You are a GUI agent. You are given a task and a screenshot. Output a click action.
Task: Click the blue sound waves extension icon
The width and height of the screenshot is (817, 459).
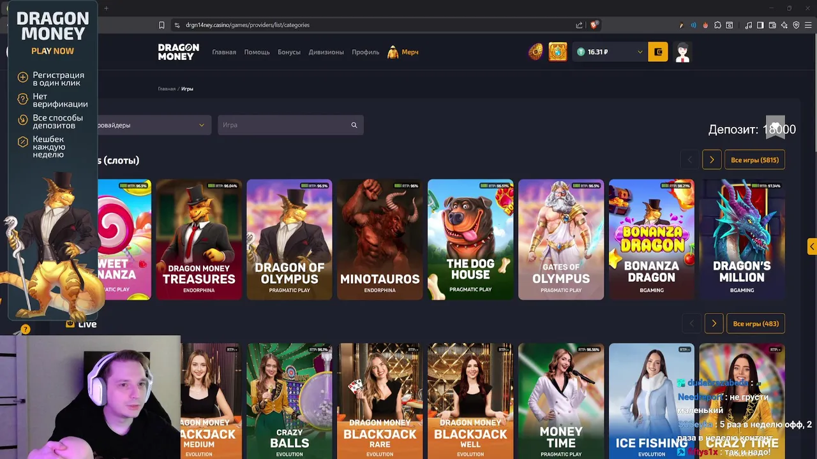(693, 25)
